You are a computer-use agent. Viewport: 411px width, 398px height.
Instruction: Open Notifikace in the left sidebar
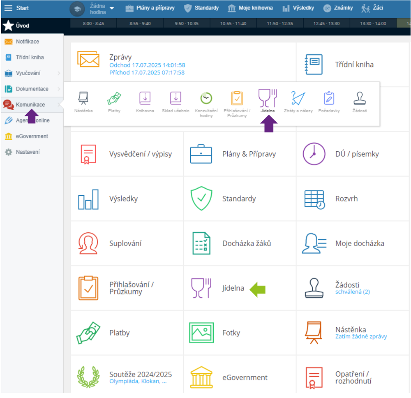pyautogui.click(x=27, y=42)
